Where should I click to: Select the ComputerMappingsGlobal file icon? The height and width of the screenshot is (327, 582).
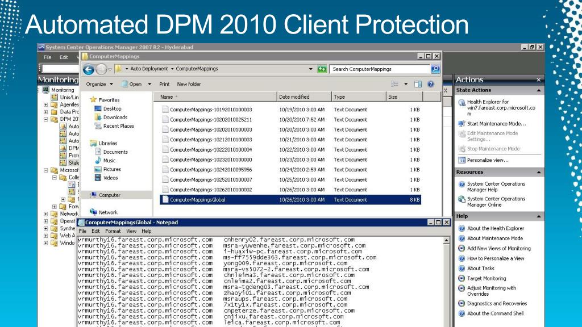click(165, 199)
